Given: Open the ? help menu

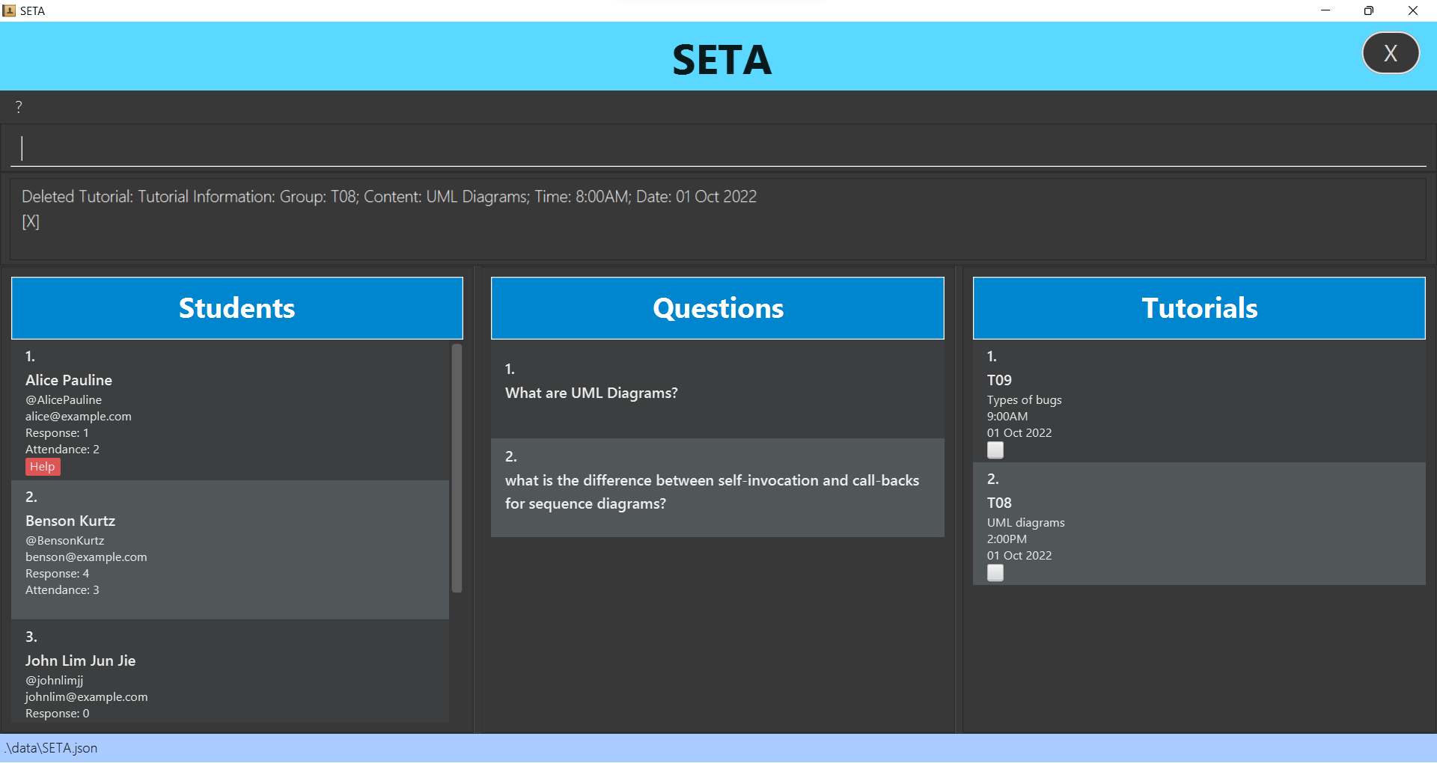Looking at the screenshot, I should [19, 107].
